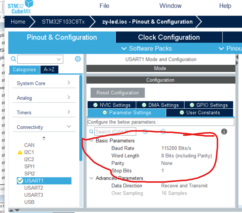
Task: Click the Baud Rate label
Action: tap(123, 148)
